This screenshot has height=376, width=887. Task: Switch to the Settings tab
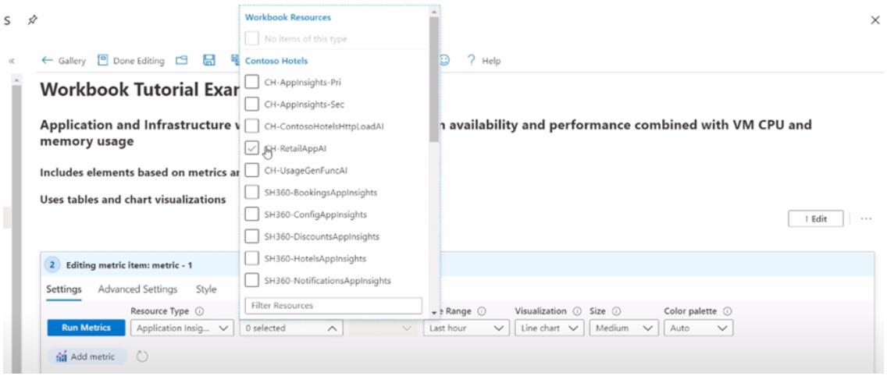tap(64, 289)
